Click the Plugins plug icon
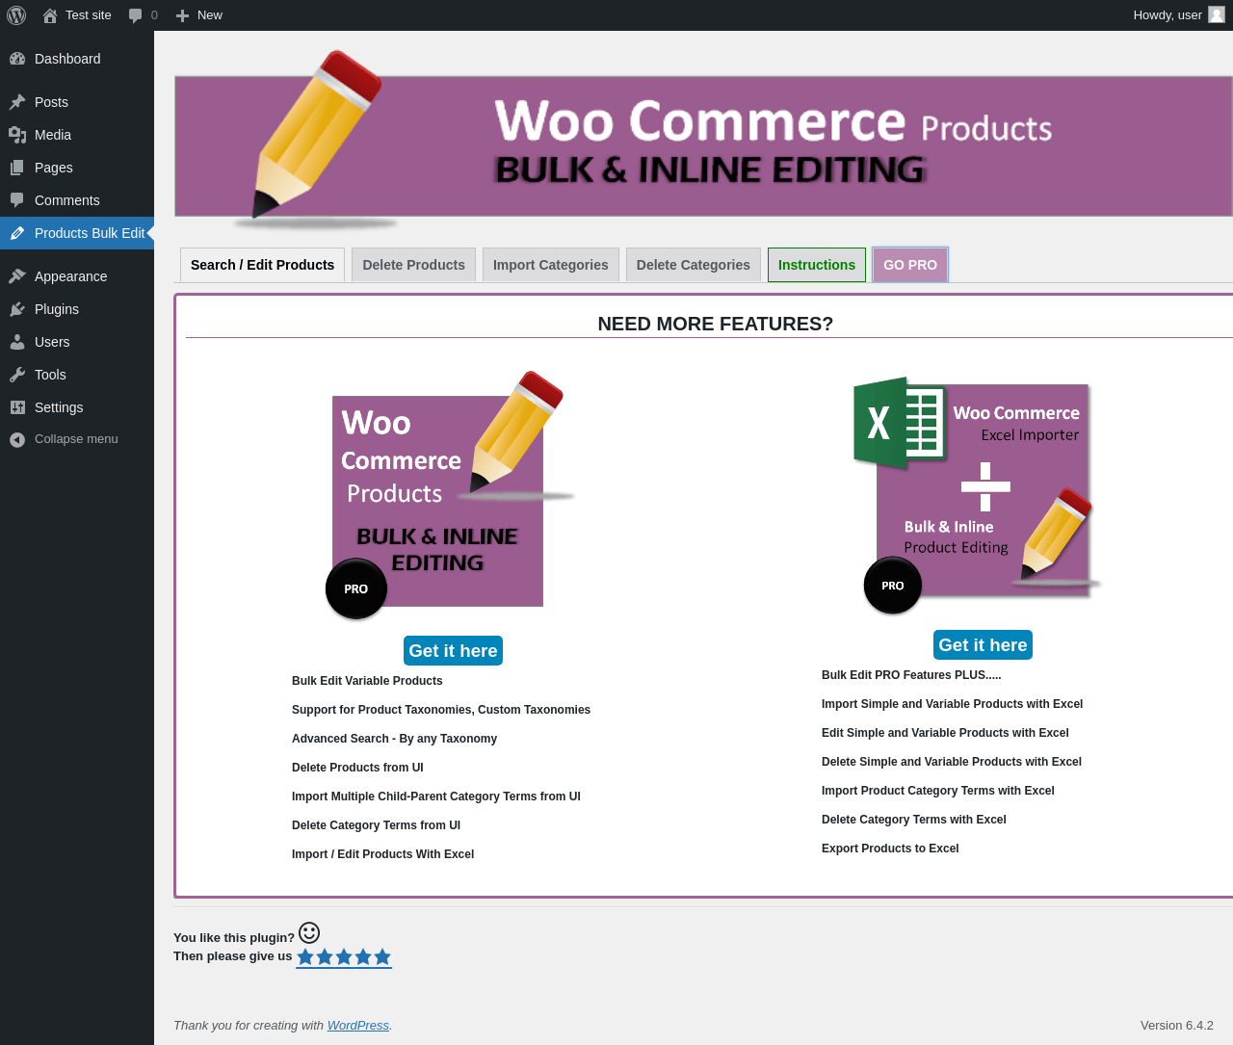This screenshot has height=1045, width=1233. tap(17, 309)
